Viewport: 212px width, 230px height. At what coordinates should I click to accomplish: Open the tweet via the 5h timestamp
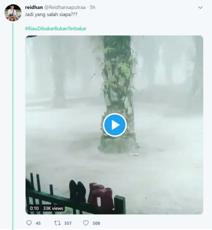[91, 8]
